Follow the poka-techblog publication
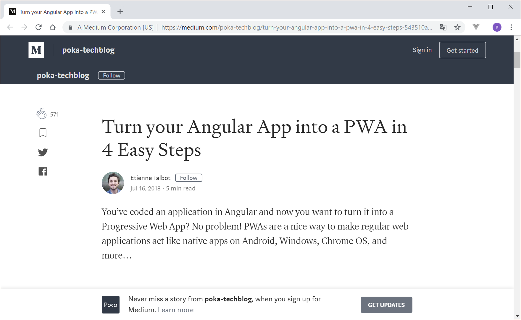 [x=112, y=75]
